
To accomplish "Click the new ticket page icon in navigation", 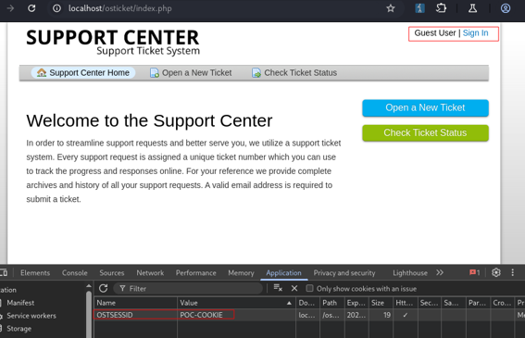I will point(155,72).
